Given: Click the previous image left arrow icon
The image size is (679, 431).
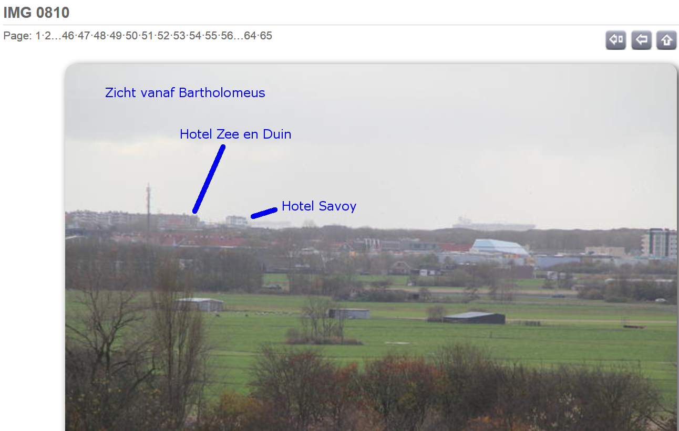Looking at the screenshot, I should (x=641, y=40).
